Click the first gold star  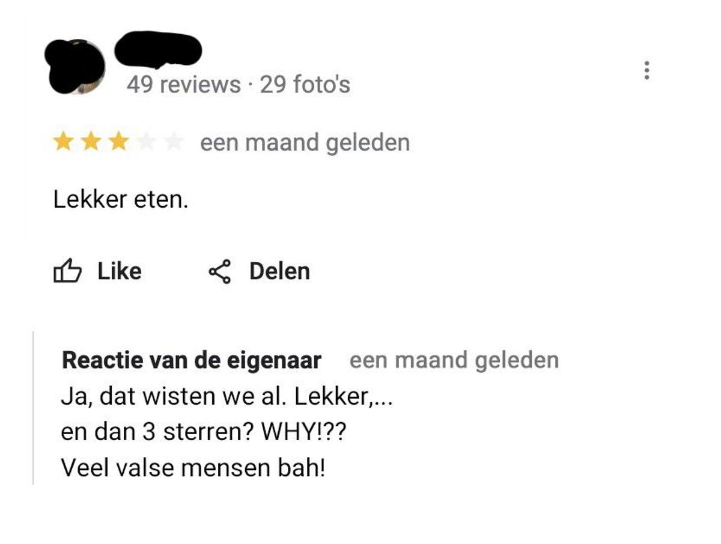(62, 142)
